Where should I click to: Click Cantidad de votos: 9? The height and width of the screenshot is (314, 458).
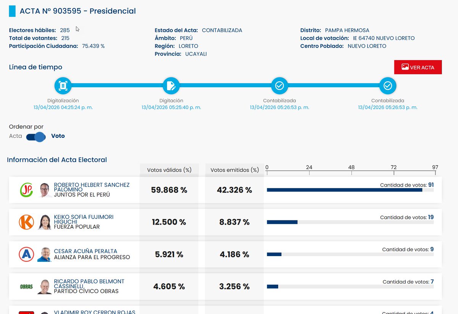click(x=408, y=249)
